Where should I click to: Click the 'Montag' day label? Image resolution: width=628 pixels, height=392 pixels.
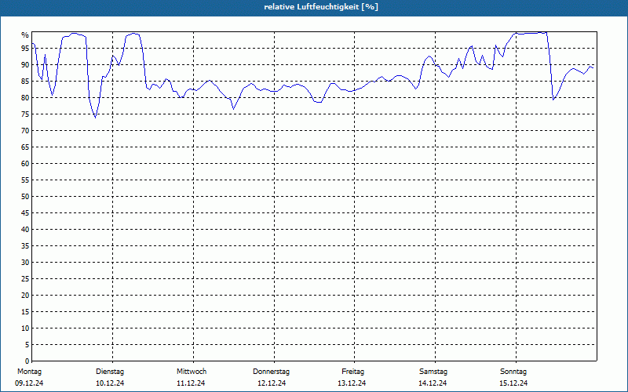tap(29, 372)
